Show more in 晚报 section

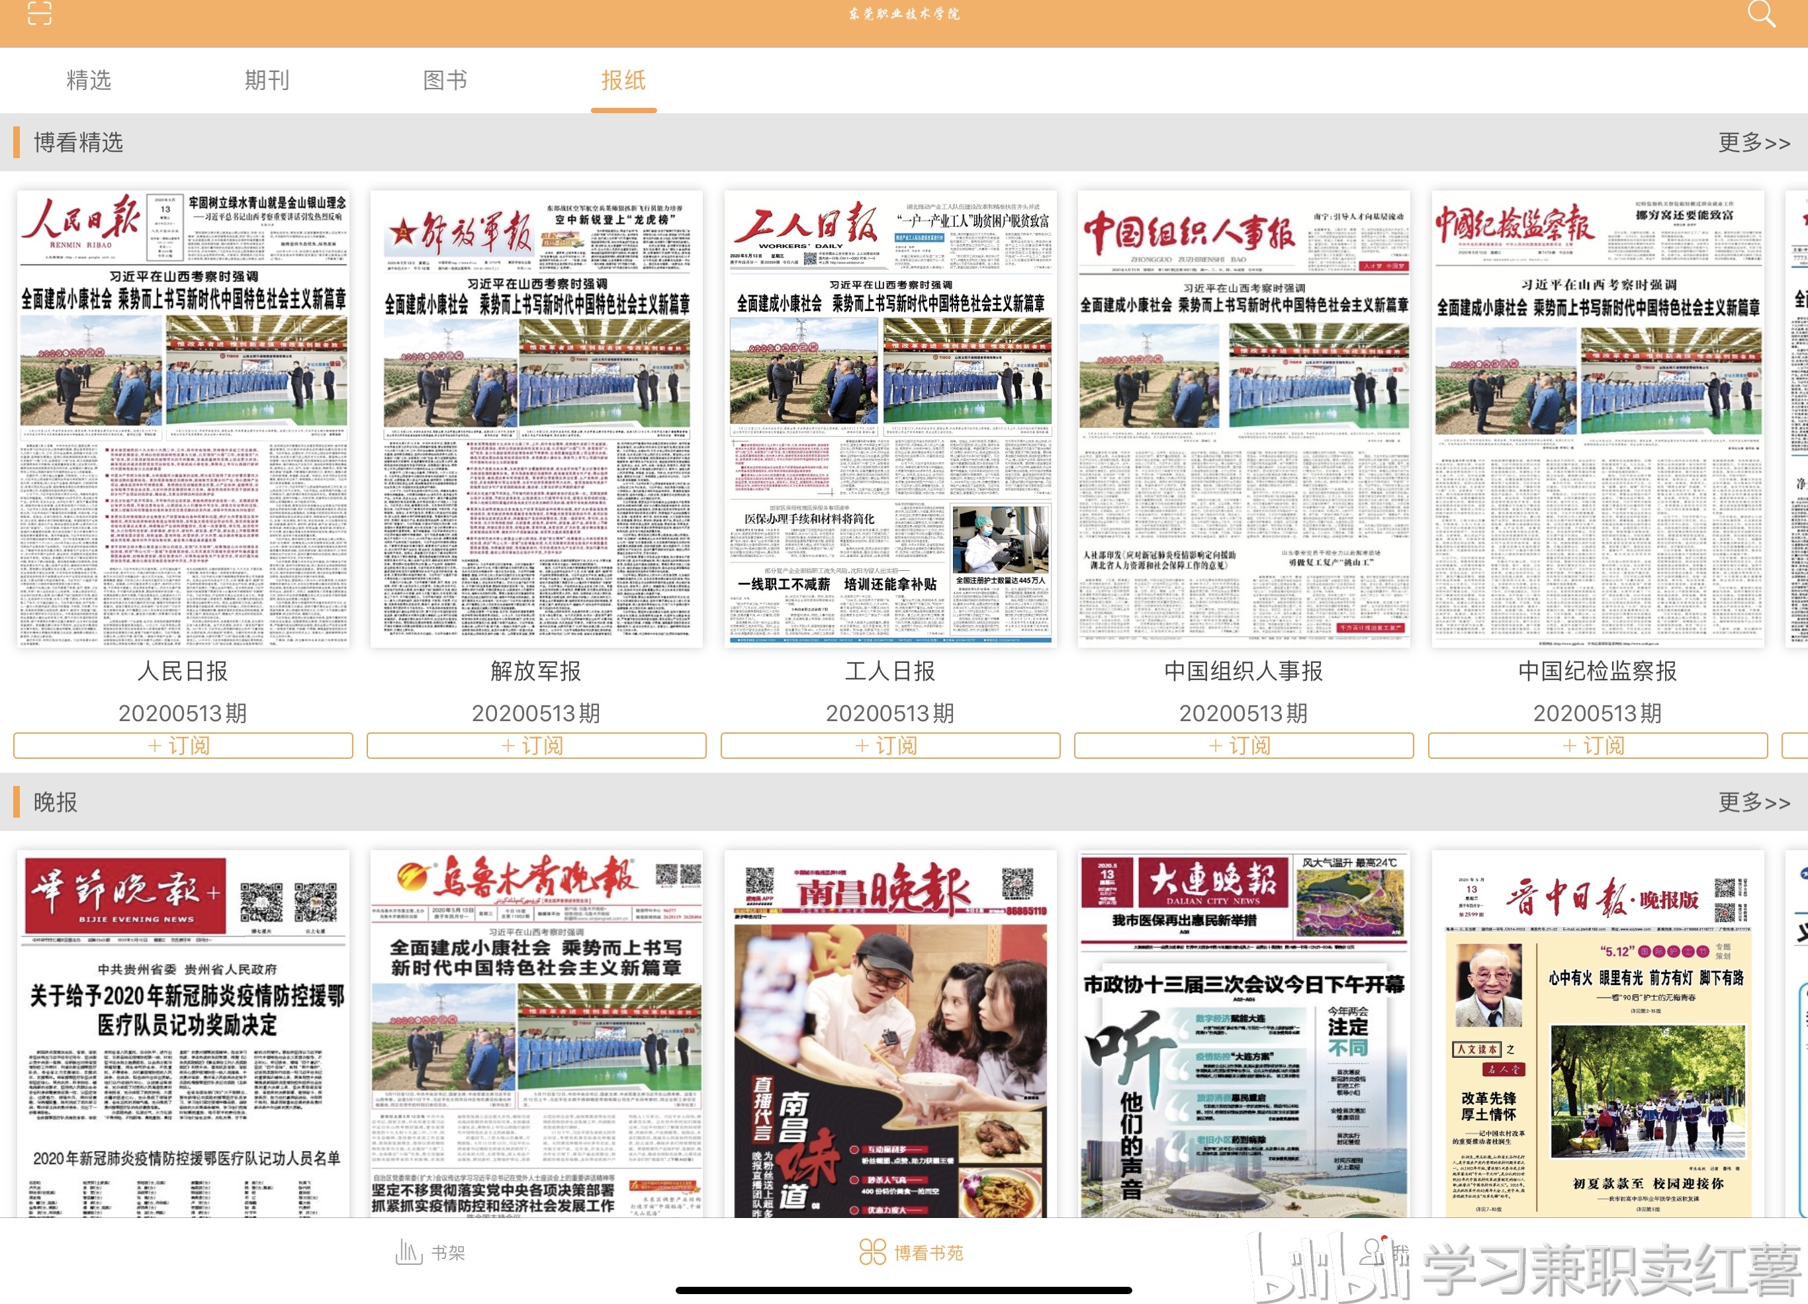click(1754, 802)
